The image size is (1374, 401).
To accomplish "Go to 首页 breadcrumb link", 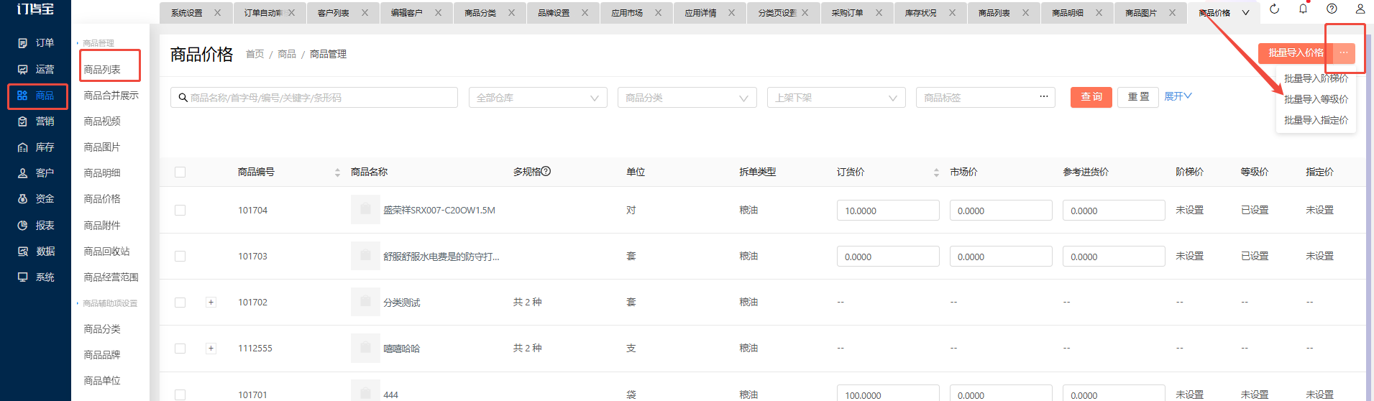I will click(x=255, y=54).
